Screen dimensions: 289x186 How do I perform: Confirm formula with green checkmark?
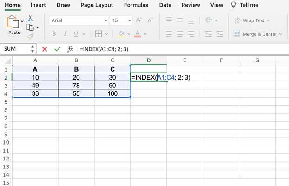58,49
